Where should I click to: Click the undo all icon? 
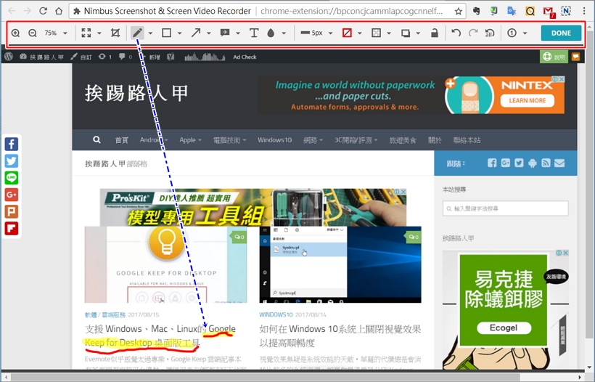(490, 33)
